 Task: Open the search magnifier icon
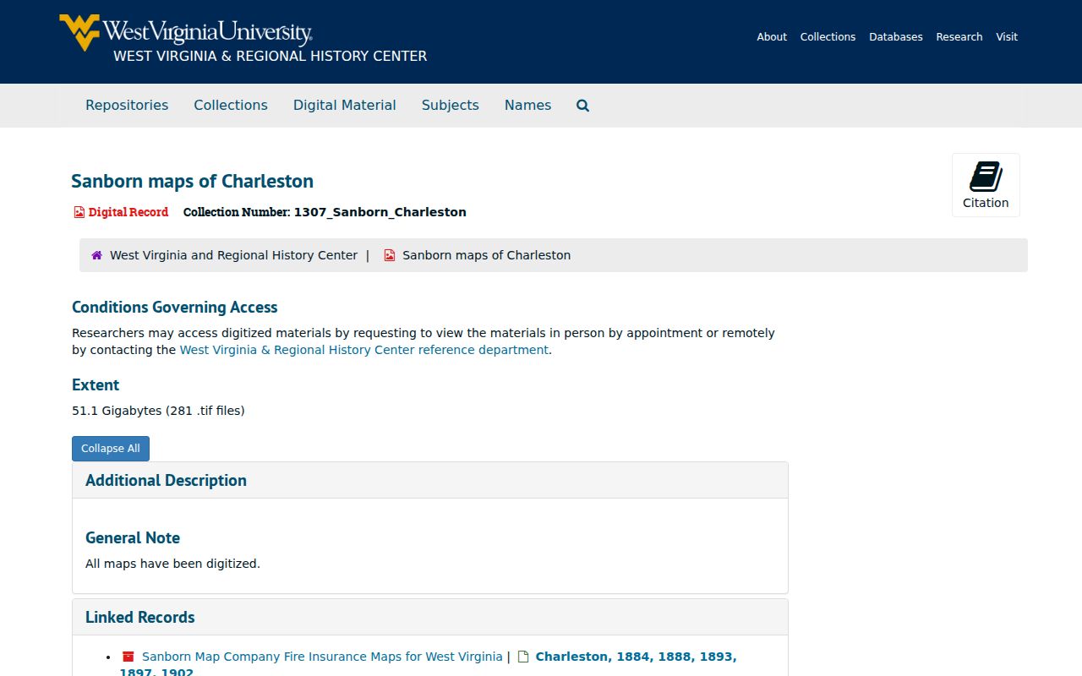point(582,106)
